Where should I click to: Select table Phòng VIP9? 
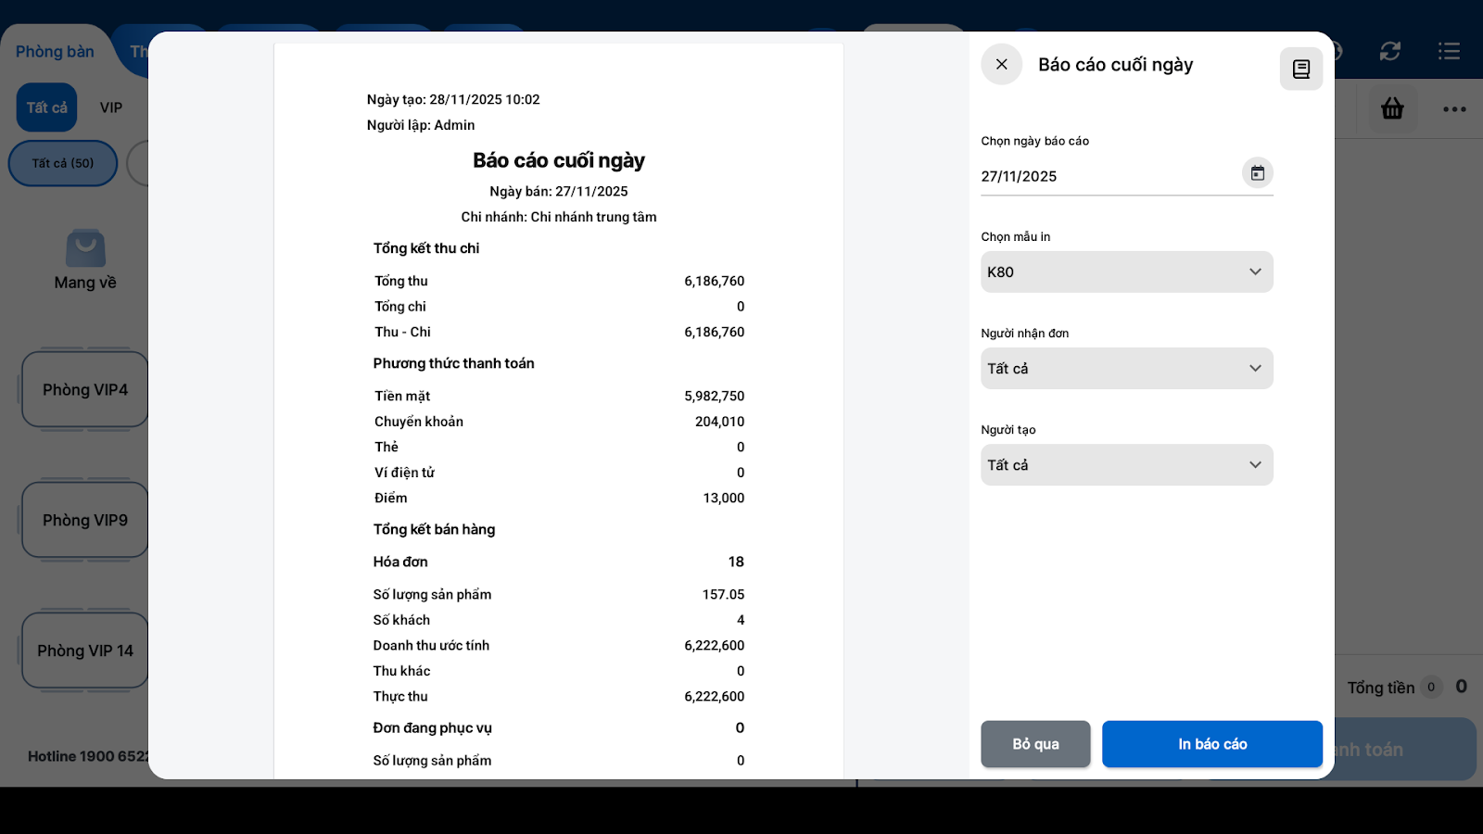point(85,521)
